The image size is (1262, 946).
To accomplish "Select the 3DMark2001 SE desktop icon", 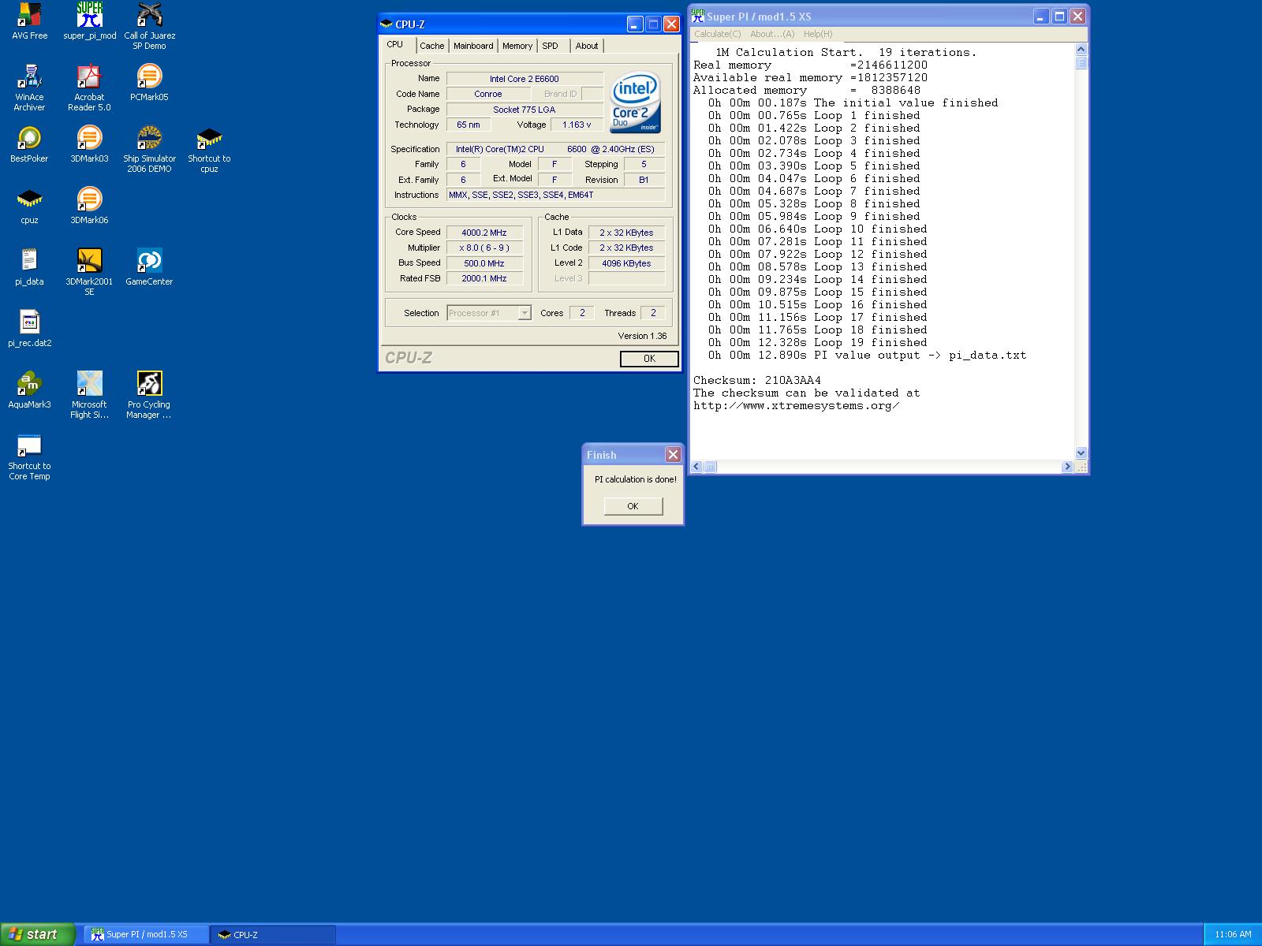I will click(89, 272).
